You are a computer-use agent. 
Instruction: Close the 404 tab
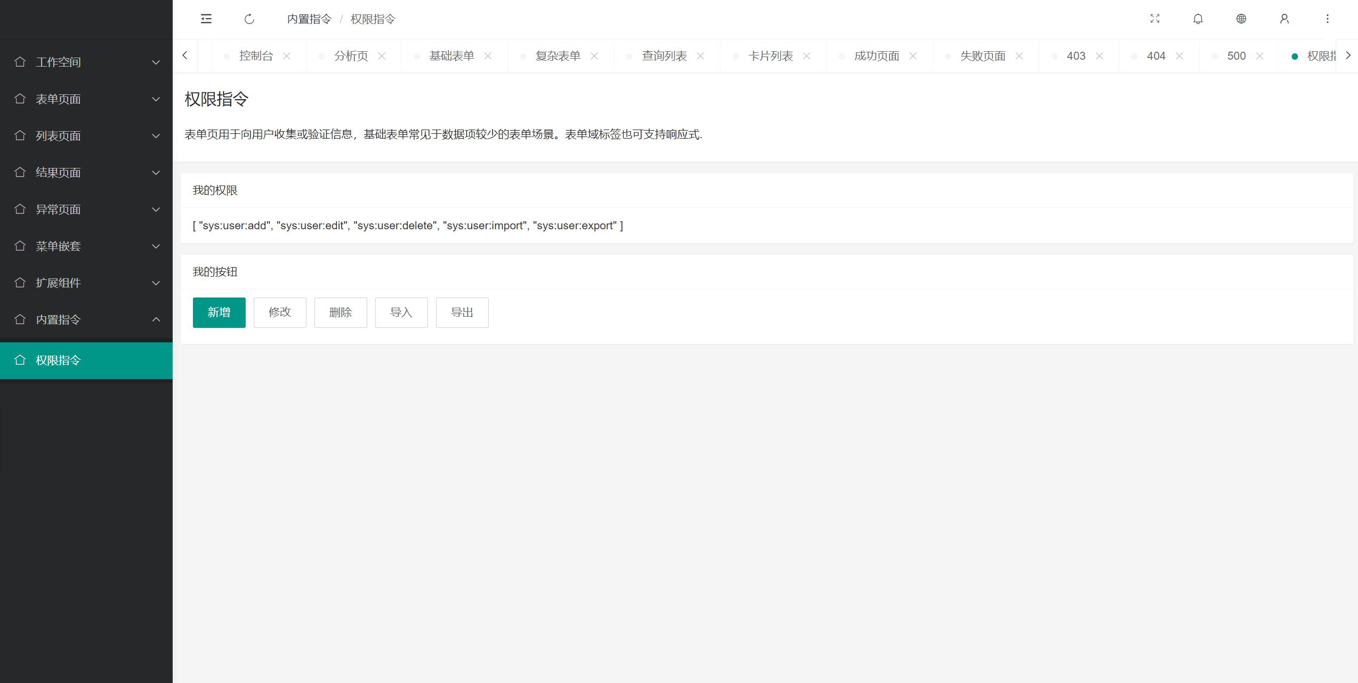[1179, 56]
